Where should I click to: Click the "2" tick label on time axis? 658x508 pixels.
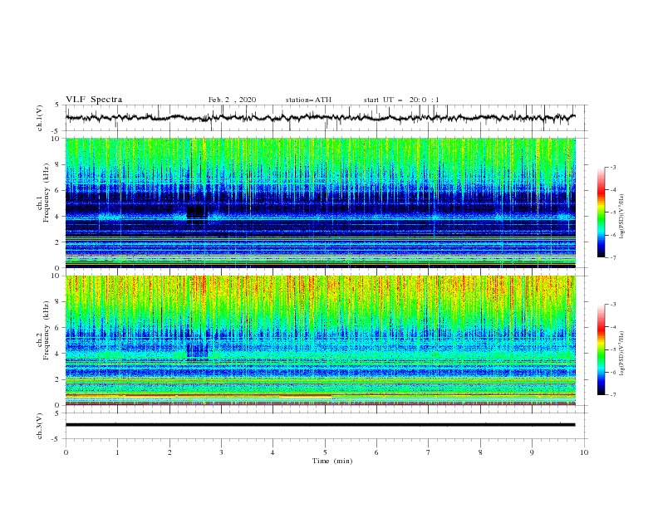point(169,452)
